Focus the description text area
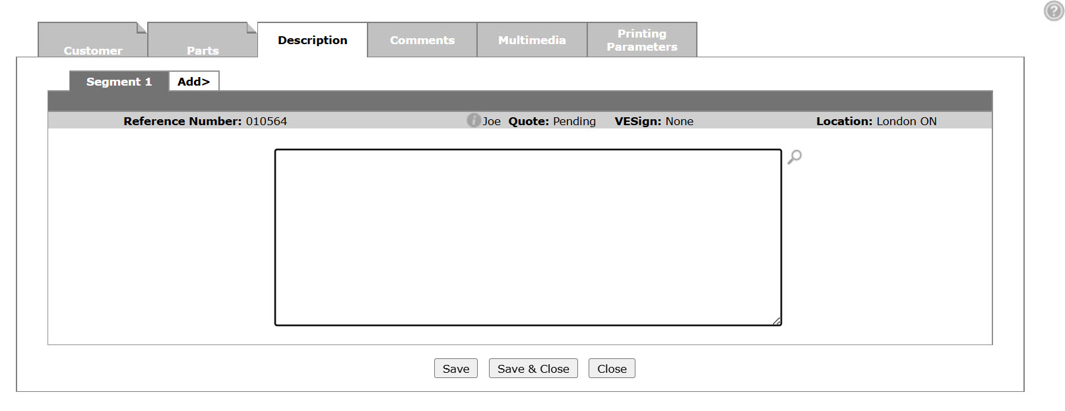Image resolution: width=1065 pixels, height=411 pixels. point(528,237)
